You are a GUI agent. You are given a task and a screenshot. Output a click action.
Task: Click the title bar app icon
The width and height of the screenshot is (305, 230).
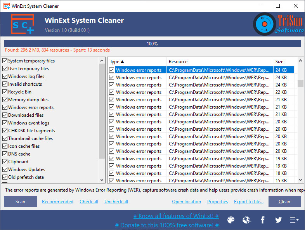[x=7, y=6]
